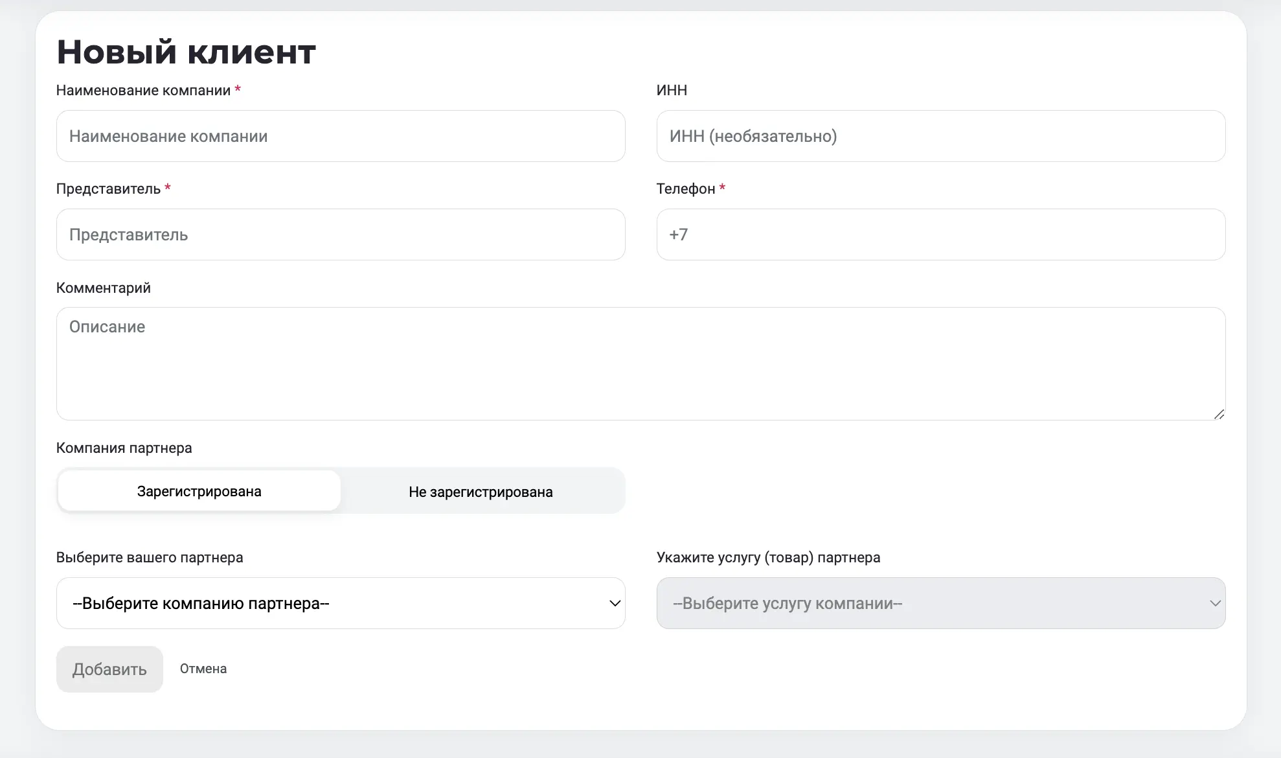Click the Телефон field label
The width and height of the screenshot is (1281, 758).
pyautogui.click(x=685, y=189)
